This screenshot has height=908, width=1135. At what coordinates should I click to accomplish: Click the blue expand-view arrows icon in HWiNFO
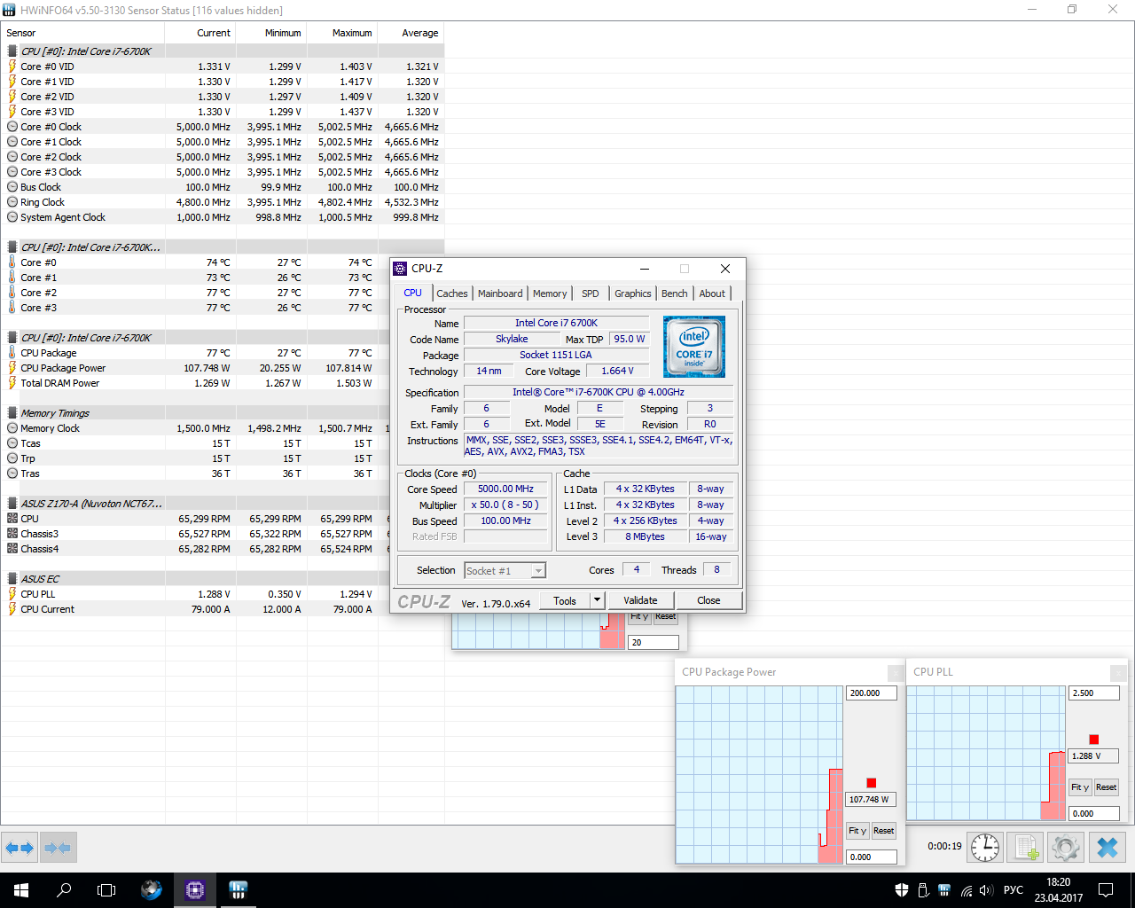(x=20, y=848)
